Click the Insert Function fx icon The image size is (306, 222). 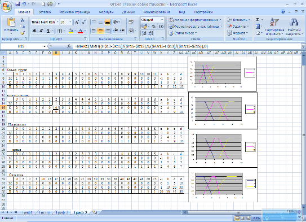tap(69, 46)
